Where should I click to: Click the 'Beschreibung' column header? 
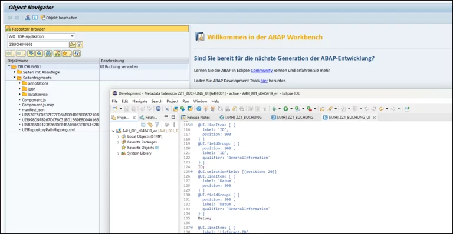click(144, 61)
